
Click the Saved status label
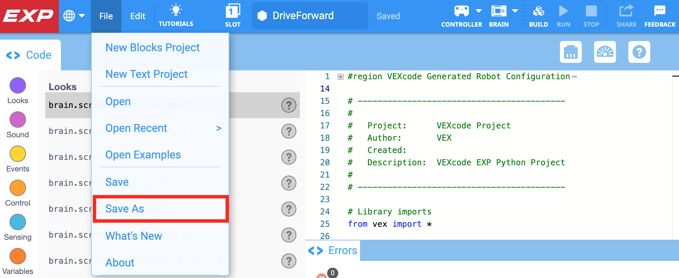tap(388, 16)
